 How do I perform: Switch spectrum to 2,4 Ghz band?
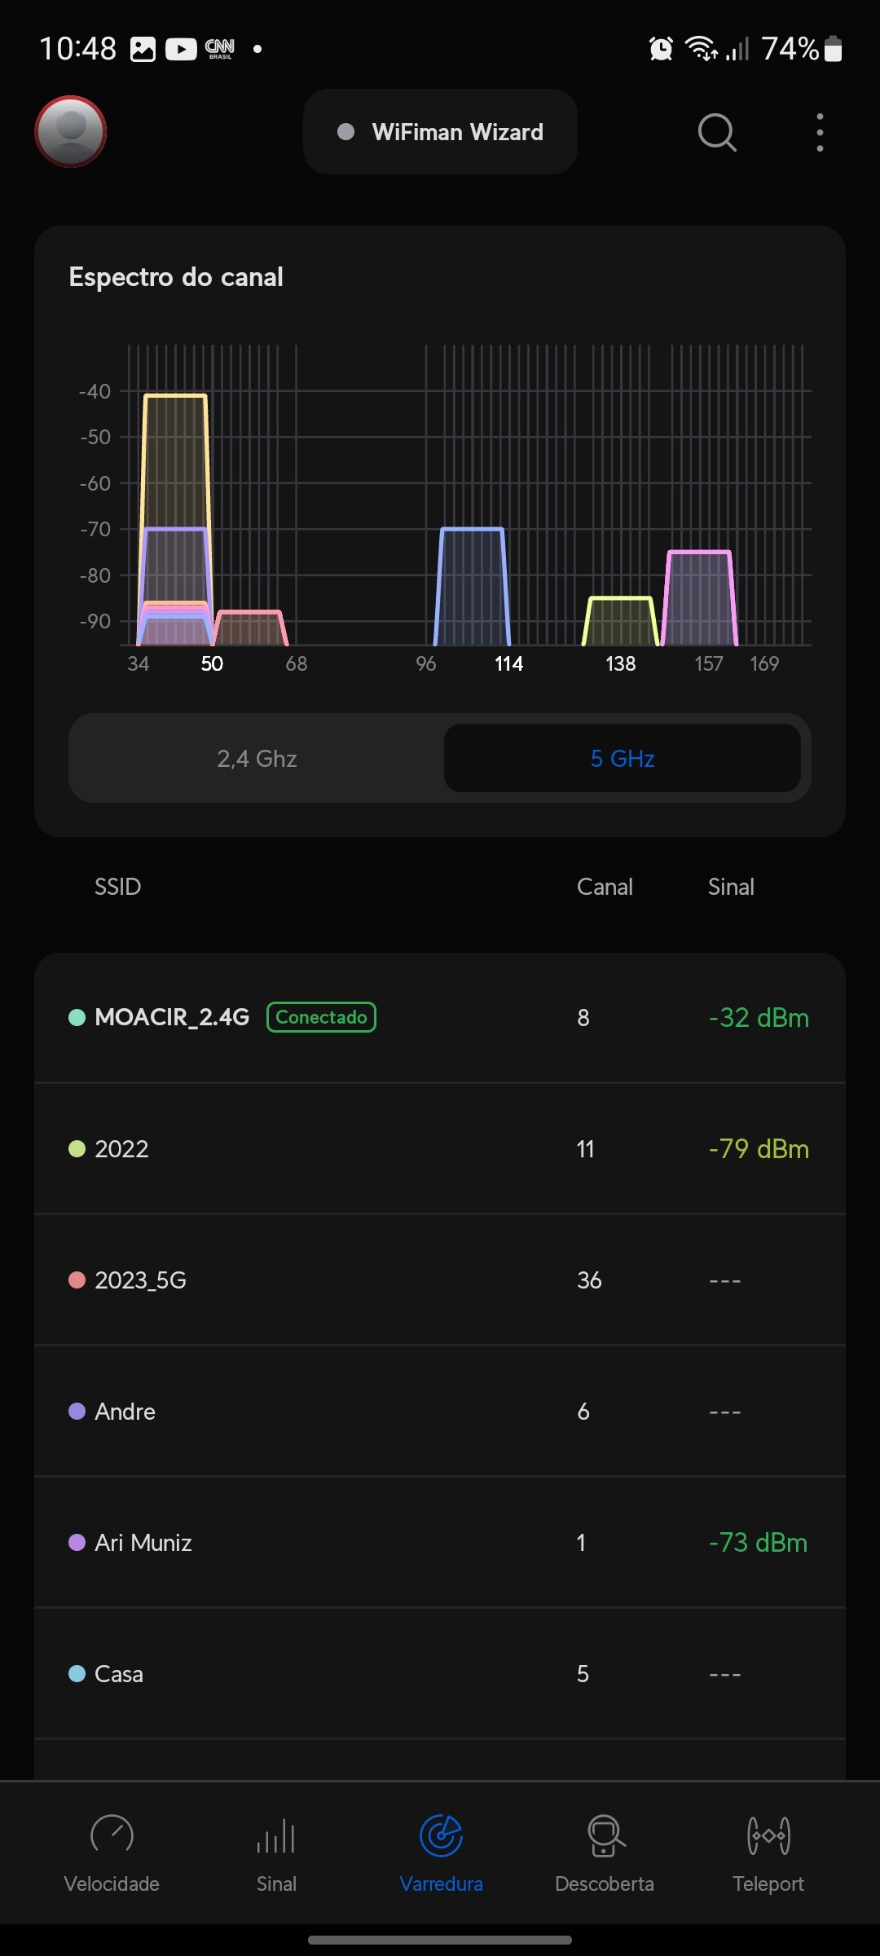[257, 759]
